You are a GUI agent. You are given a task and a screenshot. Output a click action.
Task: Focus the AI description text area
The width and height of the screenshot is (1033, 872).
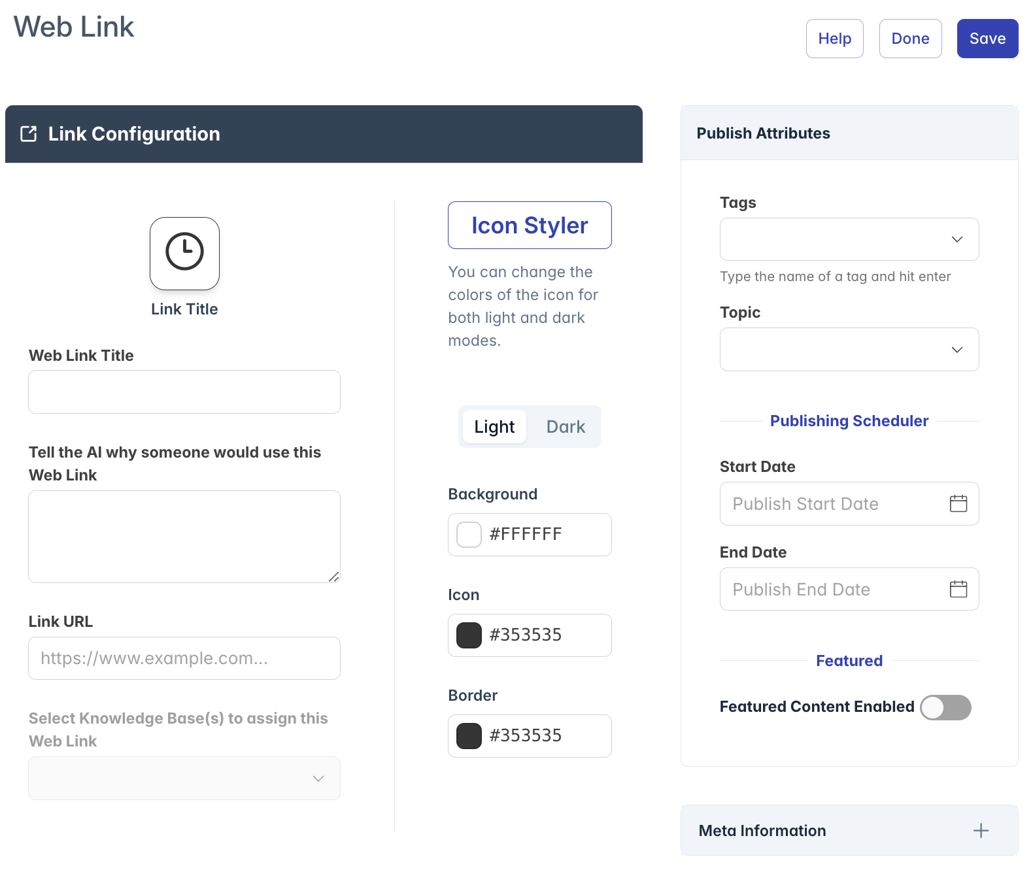point(184,537)
